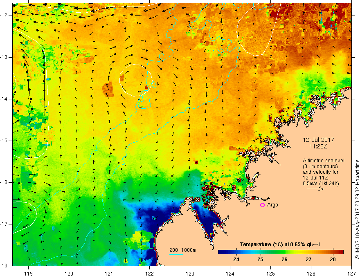The width and height of the screenshot is (360, 278).
Task: Click the "and velocity for" caption line
Action: point(320,172)
